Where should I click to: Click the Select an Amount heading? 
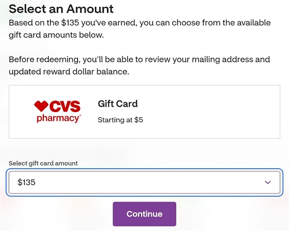61,9
